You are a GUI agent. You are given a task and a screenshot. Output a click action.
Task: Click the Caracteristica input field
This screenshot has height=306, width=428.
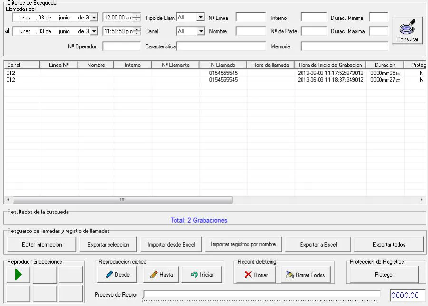(221, 46)
